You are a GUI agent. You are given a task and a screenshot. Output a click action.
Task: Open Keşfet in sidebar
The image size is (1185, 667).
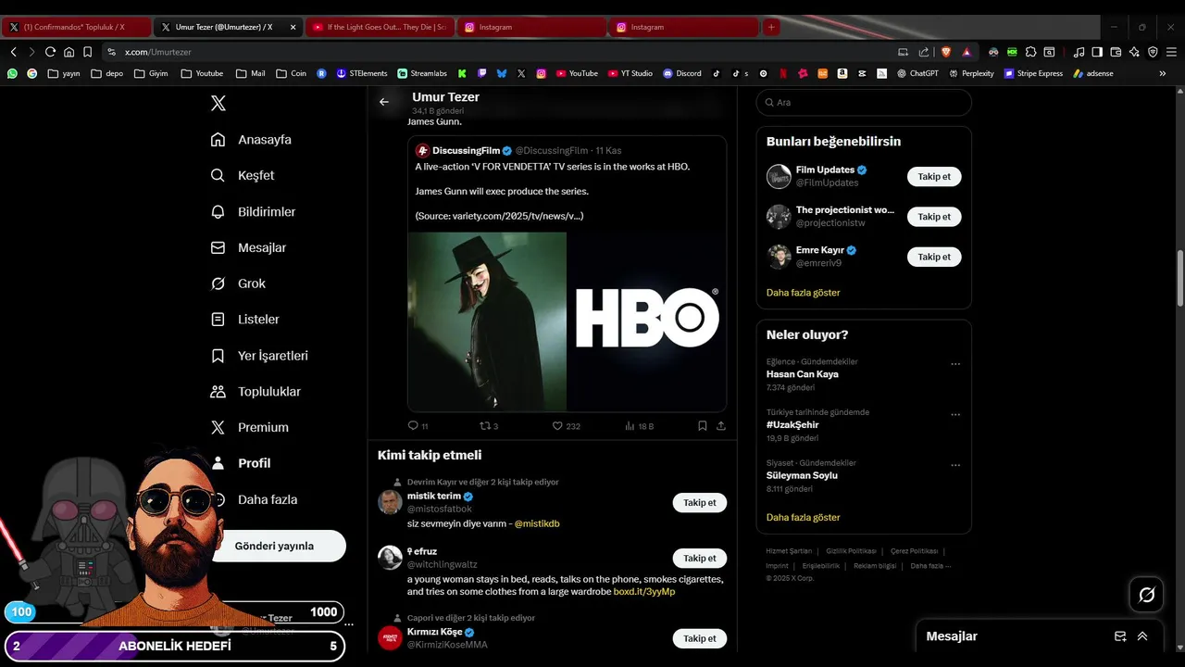[243, 175]
